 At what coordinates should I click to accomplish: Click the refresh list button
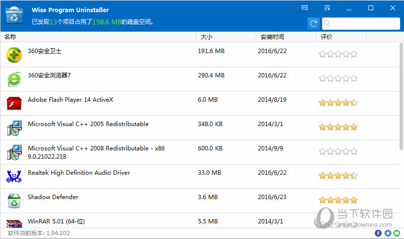point(313,24)
